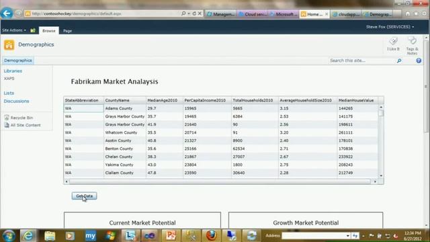Open the Lists link
Screen dimensions: 430x242
(x=9, y=93)
